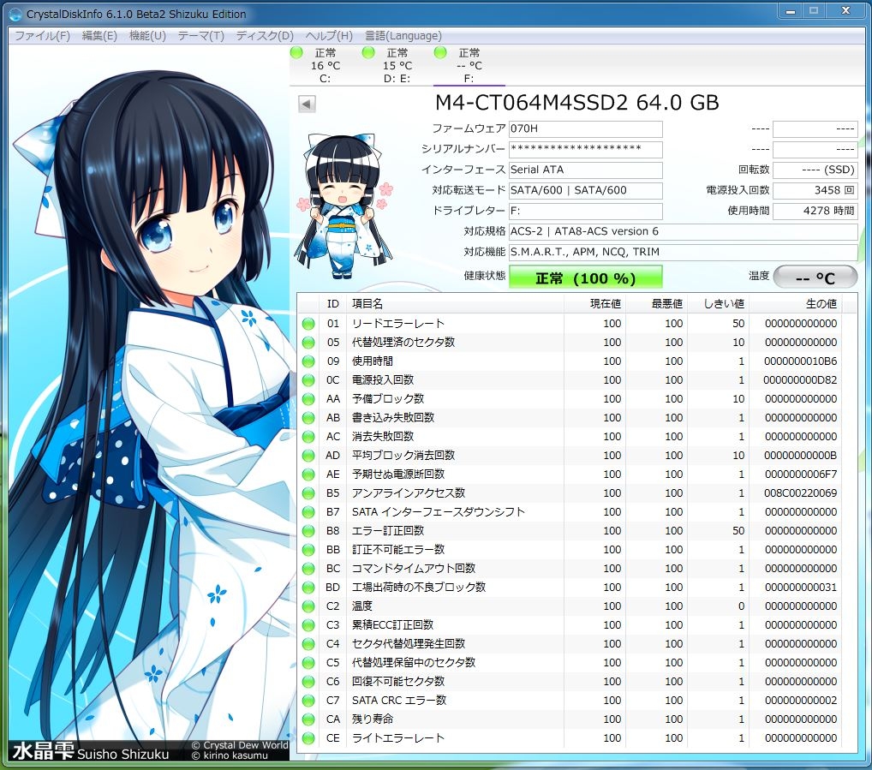Click status dot for 予期せぬ電源断回数 row
Viewport: 872px width, 770px height.
pyautogui.click(x=308, y=475)
